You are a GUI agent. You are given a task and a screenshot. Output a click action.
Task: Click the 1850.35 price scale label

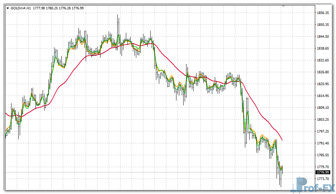323,25
